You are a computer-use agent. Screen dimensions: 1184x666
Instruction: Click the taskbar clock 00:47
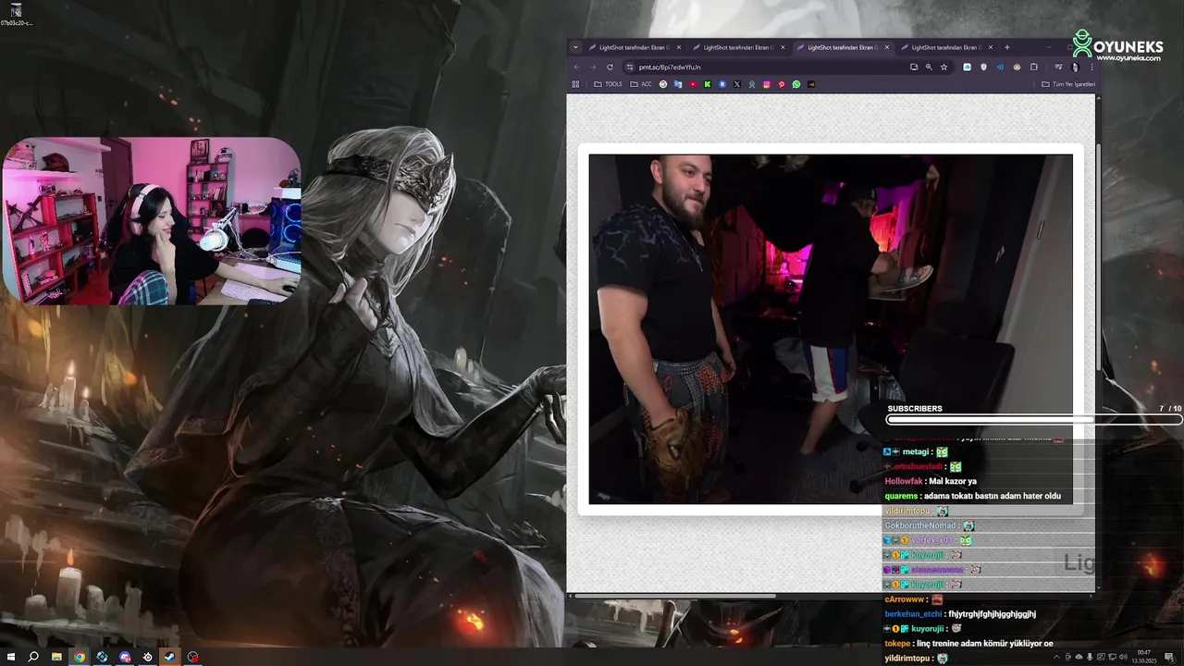point(1144,653)
